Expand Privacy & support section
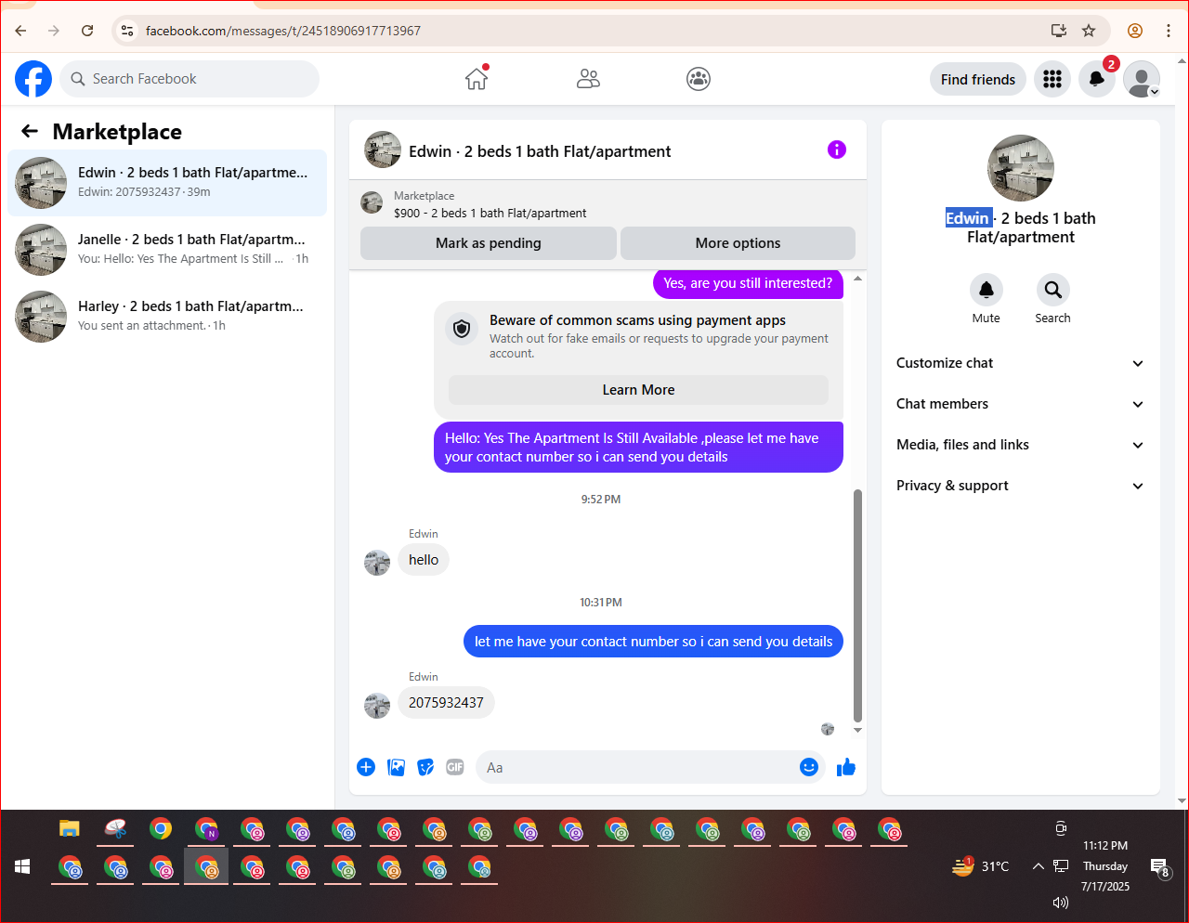The image size is (1189, 923). tap(1020, 486)
